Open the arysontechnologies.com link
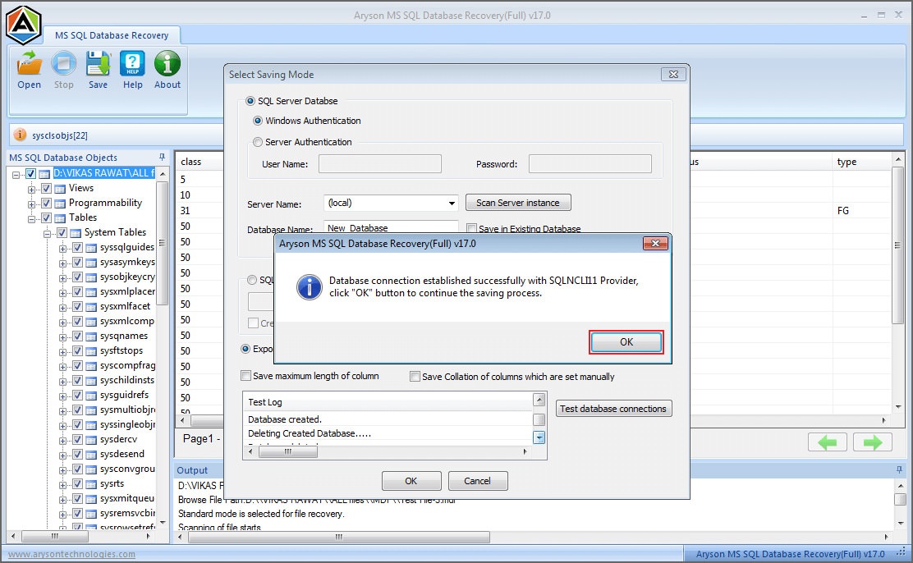Image resolution: width=913 pixels, height=563 pixels. point(71,554)
